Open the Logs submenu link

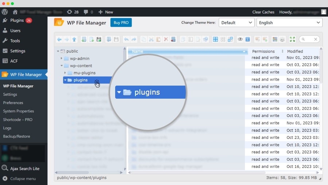7,128
